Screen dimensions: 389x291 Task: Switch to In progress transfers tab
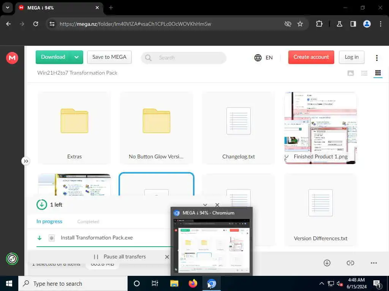[x=49, y=221]
